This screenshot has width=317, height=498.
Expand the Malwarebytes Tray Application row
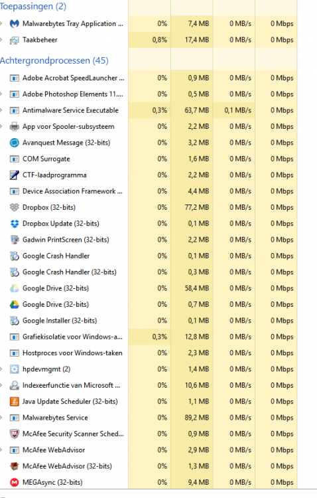point(1,24)
